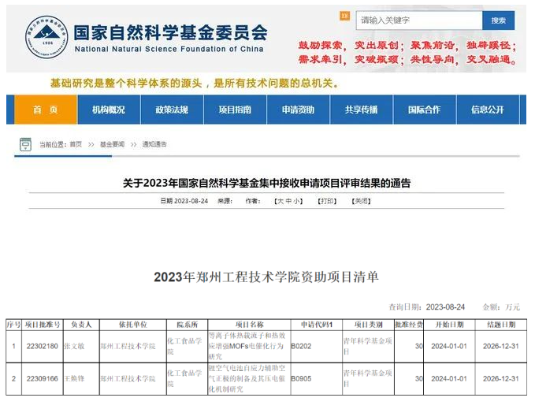Open the 国际合作 menu
The image size is (535, 405).
tap(425, 110)
